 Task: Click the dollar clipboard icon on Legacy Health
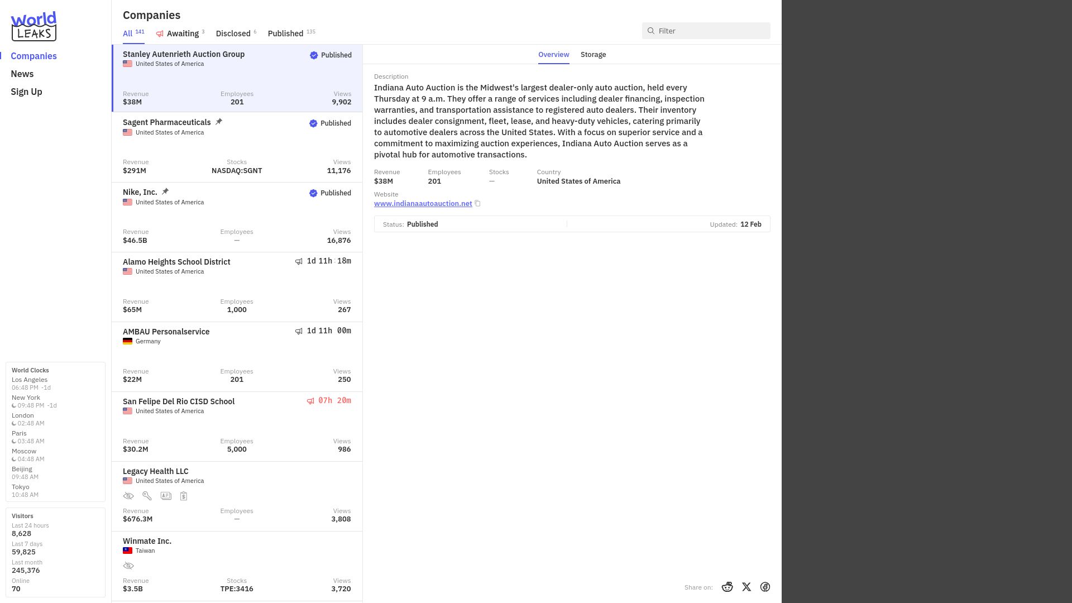tap(184, 496)
